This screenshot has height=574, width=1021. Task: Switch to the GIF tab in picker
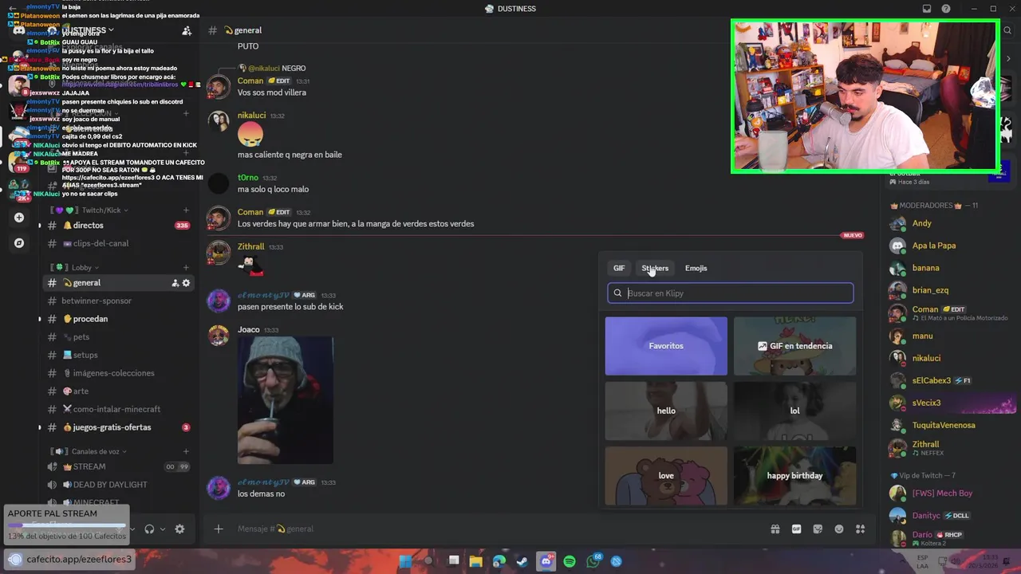(619, 268)
